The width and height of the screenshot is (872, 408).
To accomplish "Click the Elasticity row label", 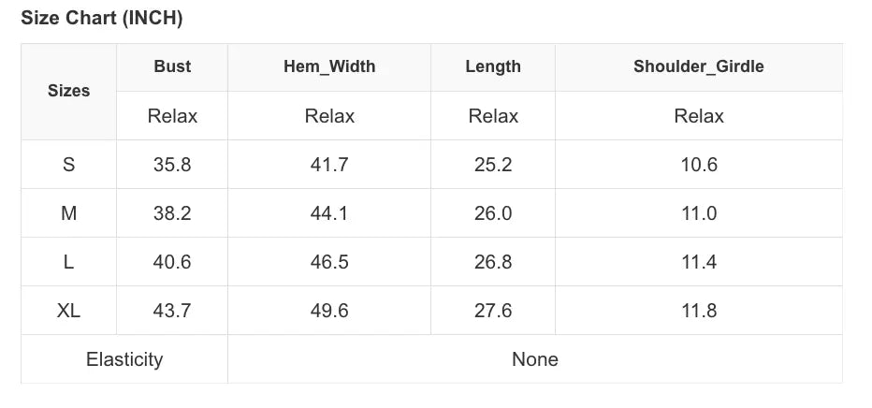I will [124, 359].
